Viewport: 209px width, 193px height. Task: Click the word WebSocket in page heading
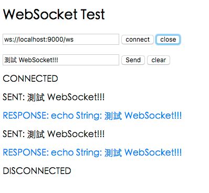coord(40,14)
